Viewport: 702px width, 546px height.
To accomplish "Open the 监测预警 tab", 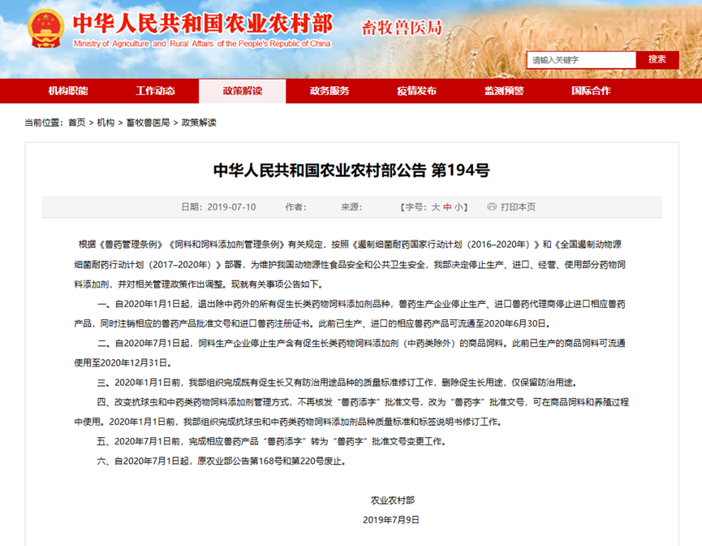I will (x=504, y=91).
